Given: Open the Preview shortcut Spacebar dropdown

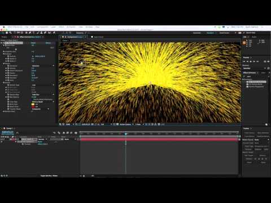Looking at the screenshot, I should click(255, 68).
